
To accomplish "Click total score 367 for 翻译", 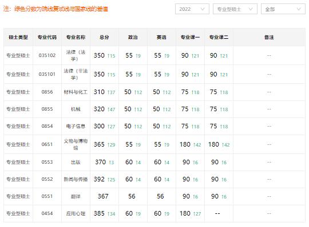I will [103, 196].
